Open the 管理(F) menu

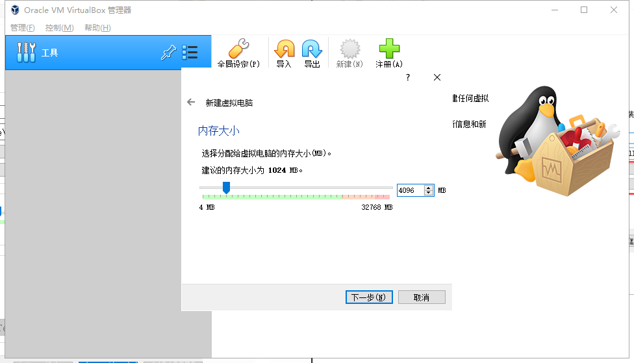pos(22,27)
